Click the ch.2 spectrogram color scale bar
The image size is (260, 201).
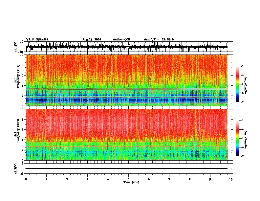click(x=237, y=138)
